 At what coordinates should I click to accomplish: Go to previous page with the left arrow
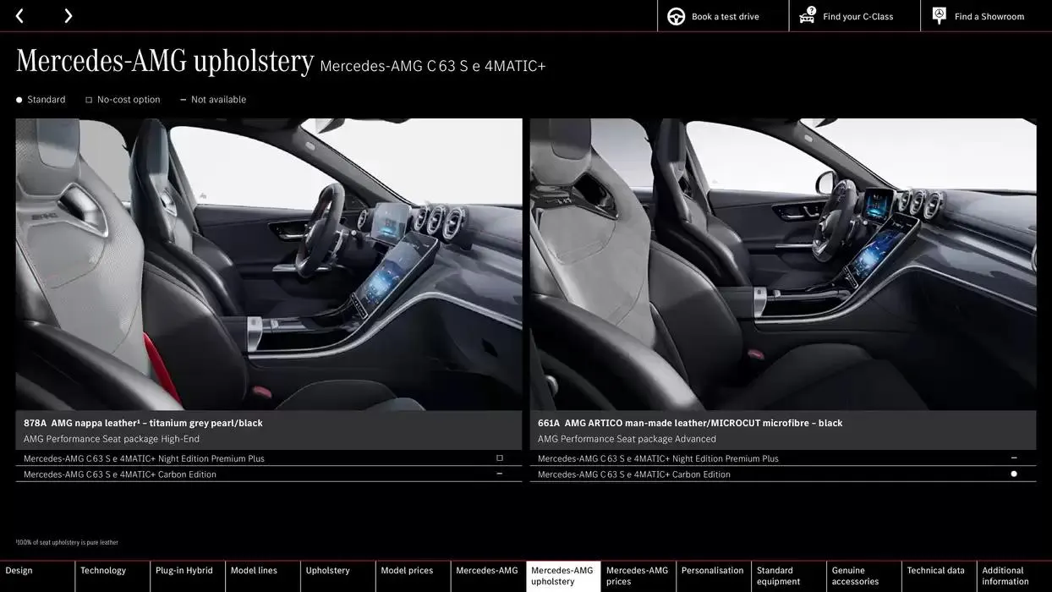pos(19,15)
